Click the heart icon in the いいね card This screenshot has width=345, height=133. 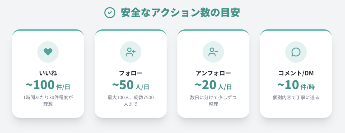[x=48, y=52]
